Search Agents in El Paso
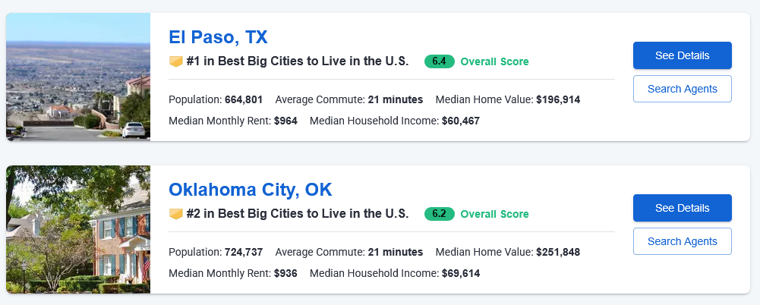Viewport: 760px width, 305px height. pos(682,89)
